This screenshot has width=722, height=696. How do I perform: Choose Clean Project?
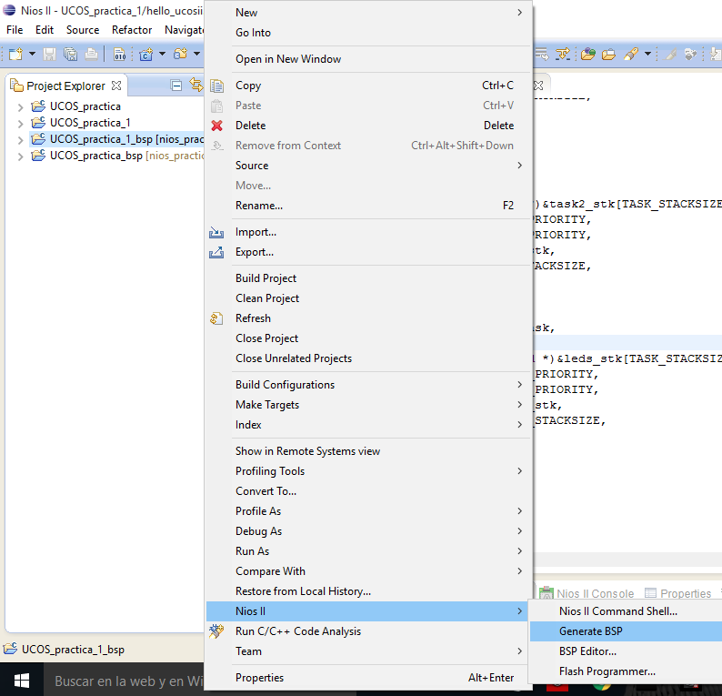click(368, 298)
